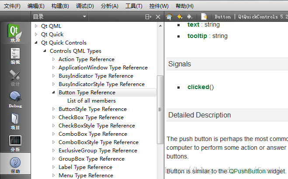288x179 pixels.
Task: Expand BusyIndicator Type Reference arrow
Action: click(x=53, y=76)
